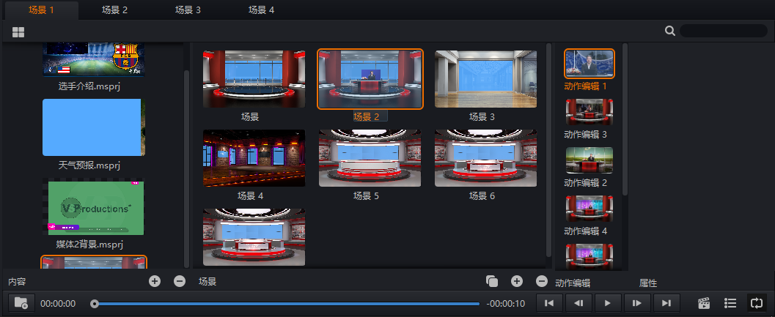The width and height of the screenshot is (775, 317).
Task: Skip to the start of playback
Action: click(549, 303)
